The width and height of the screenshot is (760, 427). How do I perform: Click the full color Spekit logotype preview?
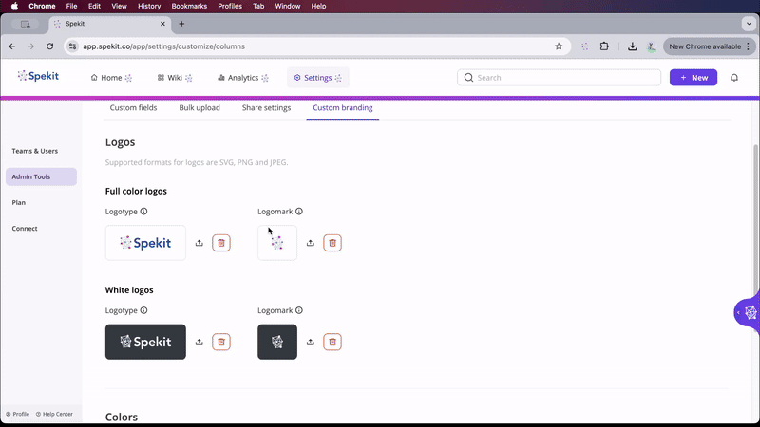tap(145, 243)
